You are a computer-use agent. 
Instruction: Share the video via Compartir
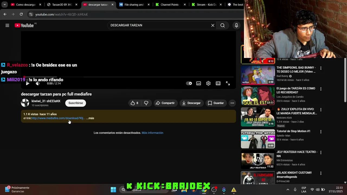(165, 103)
